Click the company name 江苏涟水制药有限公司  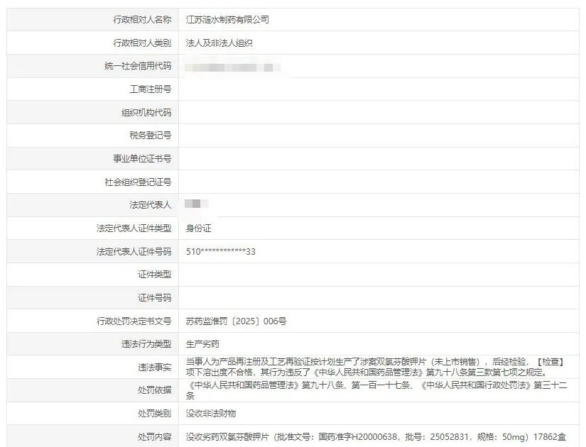point(227,19)
